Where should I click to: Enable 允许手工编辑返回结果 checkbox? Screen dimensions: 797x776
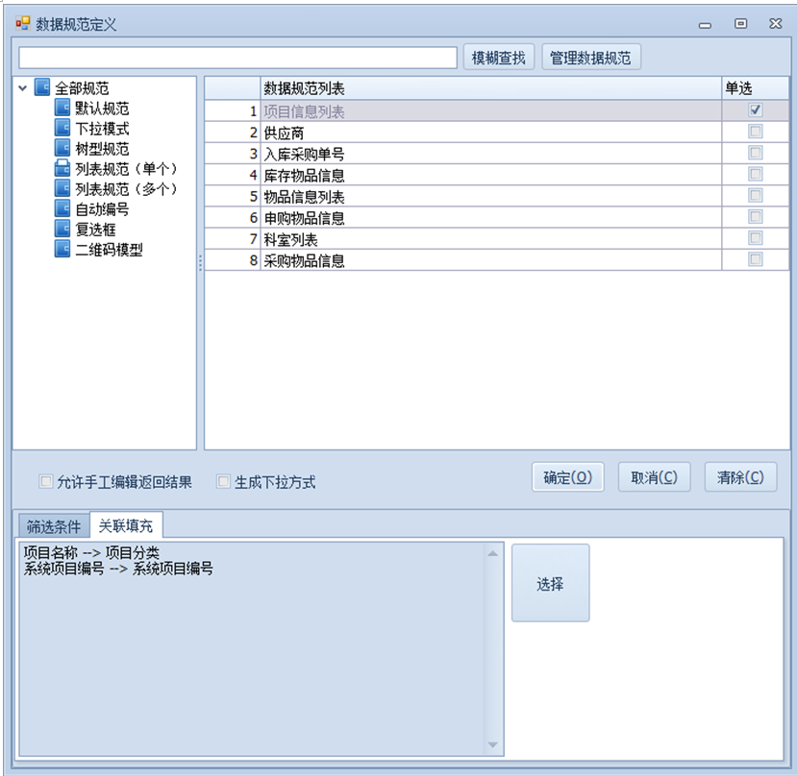pos(45,482)
